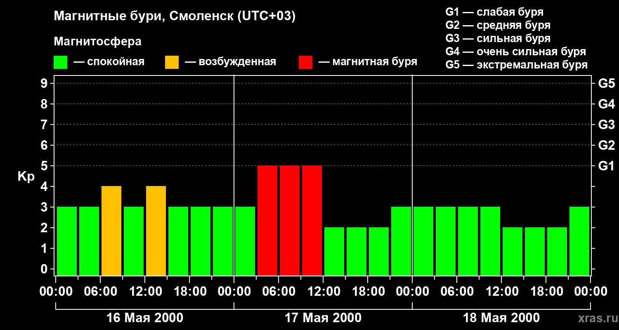Click the middle red storm bar on 17 May
This screenshot has height=330, width=619.
click(x=290, y=220)
